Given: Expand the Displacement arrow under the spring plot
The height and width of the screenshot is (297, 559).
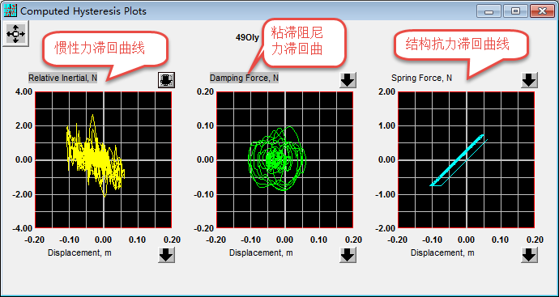Looking at the screenshot, I should click(529, 255).
